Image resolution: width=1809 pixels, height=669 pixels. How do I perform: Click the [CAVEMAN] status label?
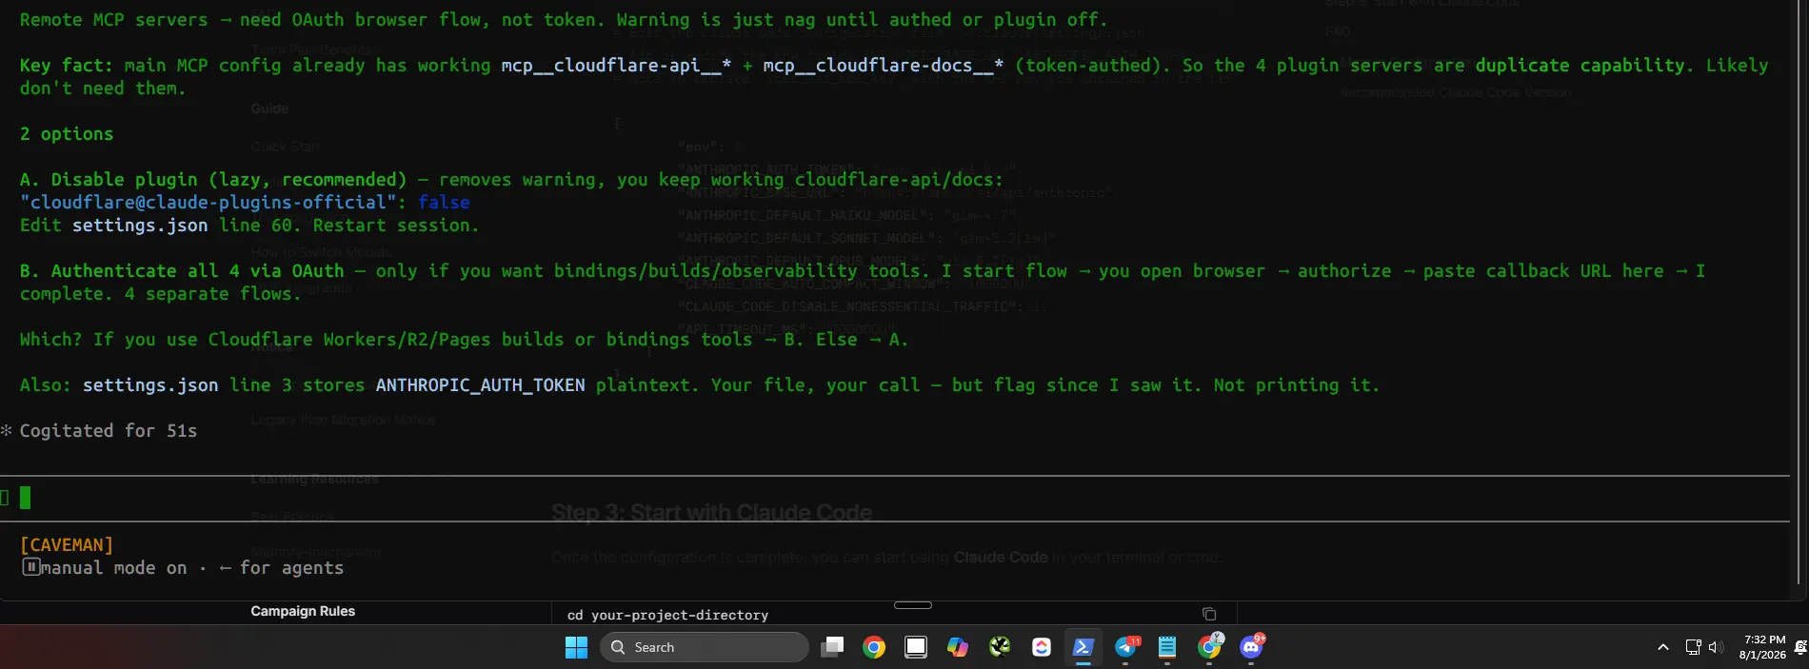(x=67, y=544)
